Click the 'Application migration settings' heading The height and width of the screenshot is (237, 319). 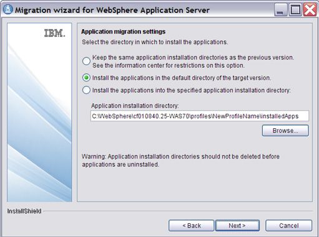coord(124,32)
